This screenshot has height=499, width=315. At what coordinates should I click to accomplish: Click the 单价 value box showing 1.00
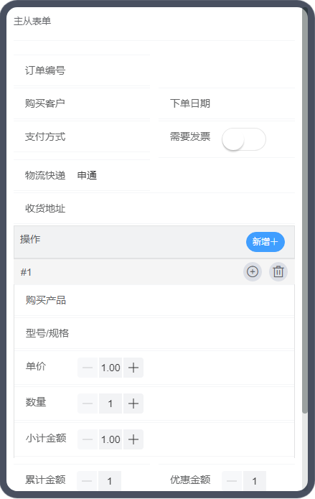(x=111, y=368)
